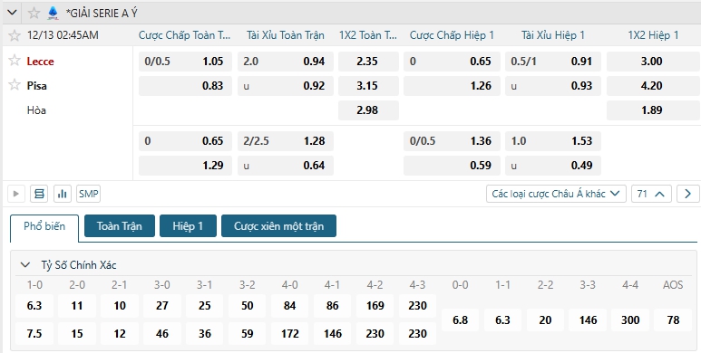Collapse the Tỷ Số Chính Xác section
The height and width of the screenshot is (353, 701).
(x=25, y=265)
